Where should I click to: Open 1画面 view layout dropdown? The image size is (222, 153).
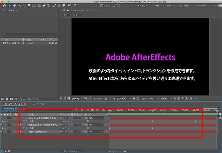[x=166, y=98]
